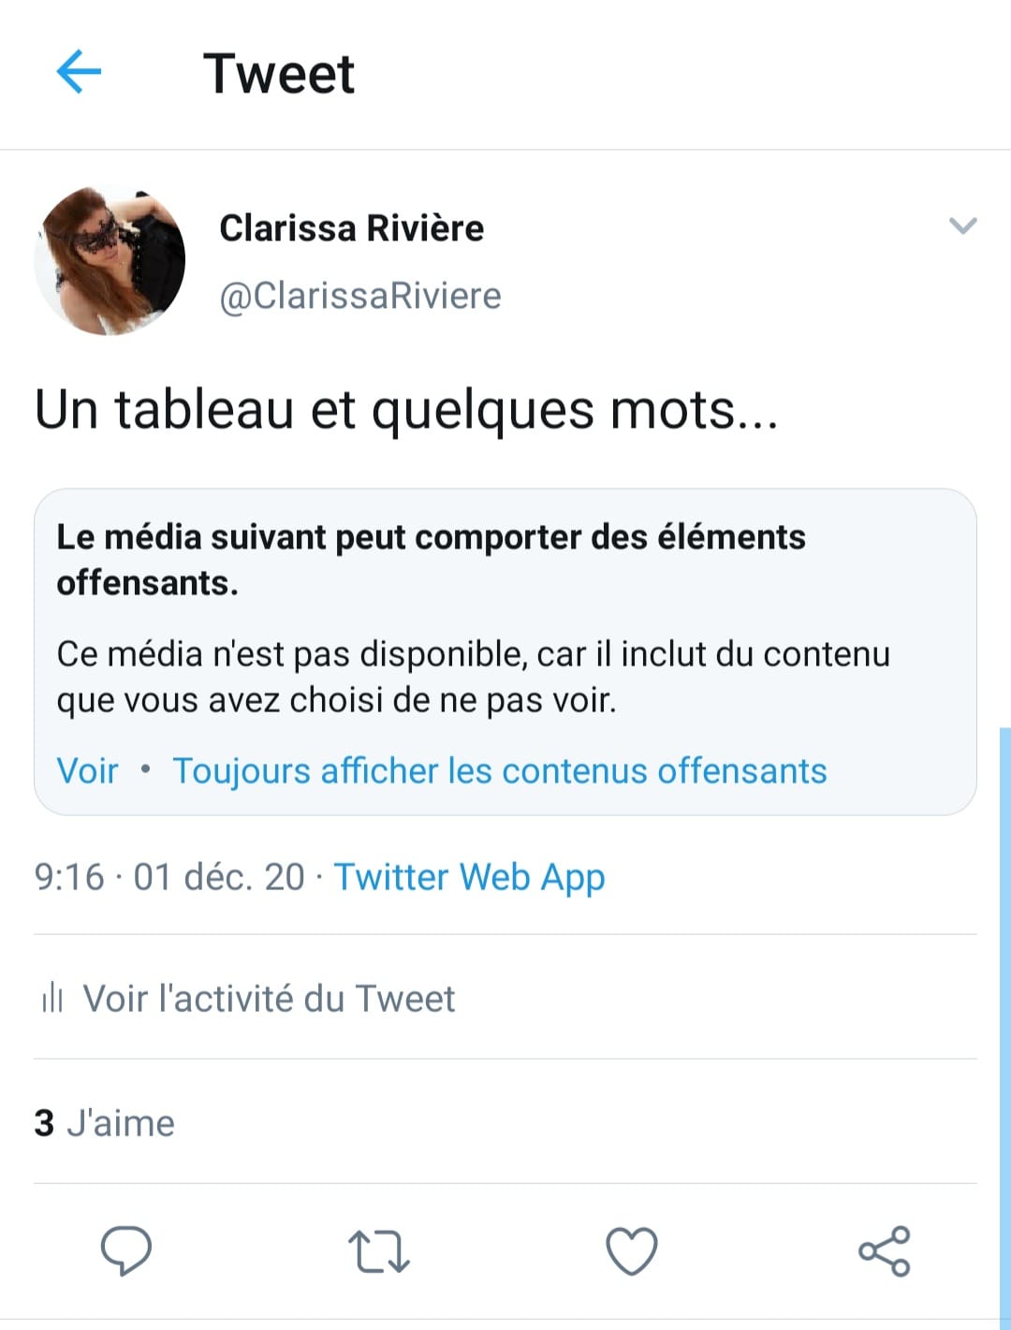Viewport: 1011px width, 1330px height.
Task: Like the tweet with heart icon
Action: click(x=632, y=1251)
